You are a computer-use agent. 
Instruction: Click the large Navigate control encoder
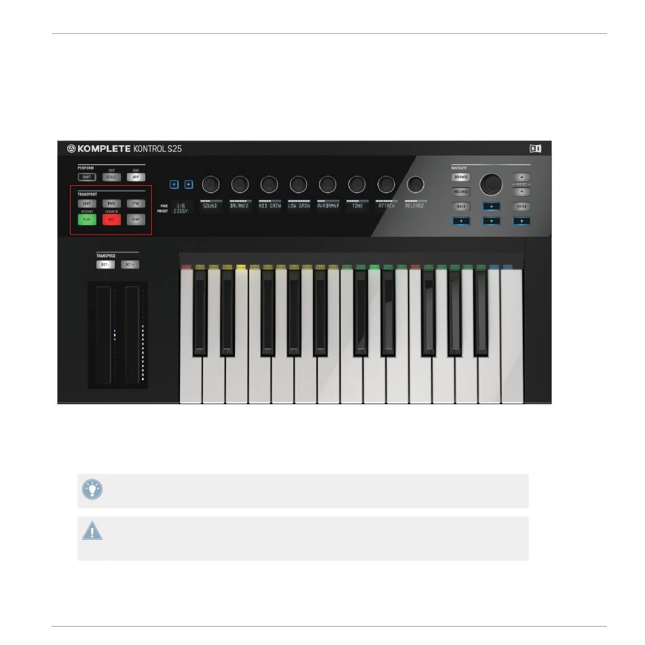491,184
